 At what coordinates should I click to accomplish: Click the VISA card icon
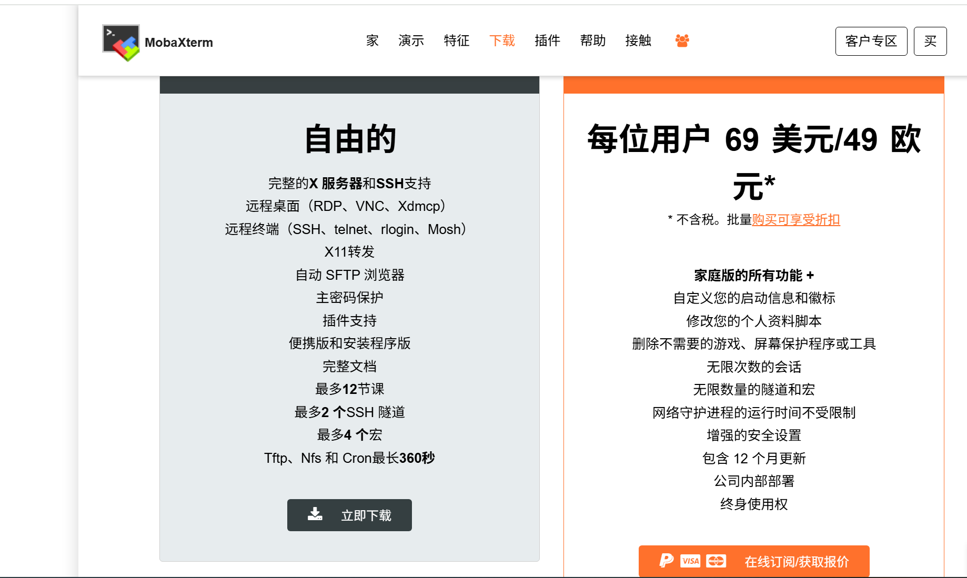pyautogui.click(x=690, y=561)
